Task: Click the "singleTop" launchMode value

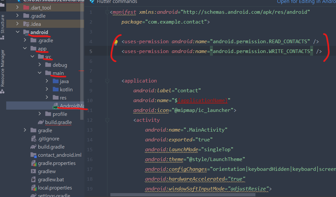Action: pos(217,149)
